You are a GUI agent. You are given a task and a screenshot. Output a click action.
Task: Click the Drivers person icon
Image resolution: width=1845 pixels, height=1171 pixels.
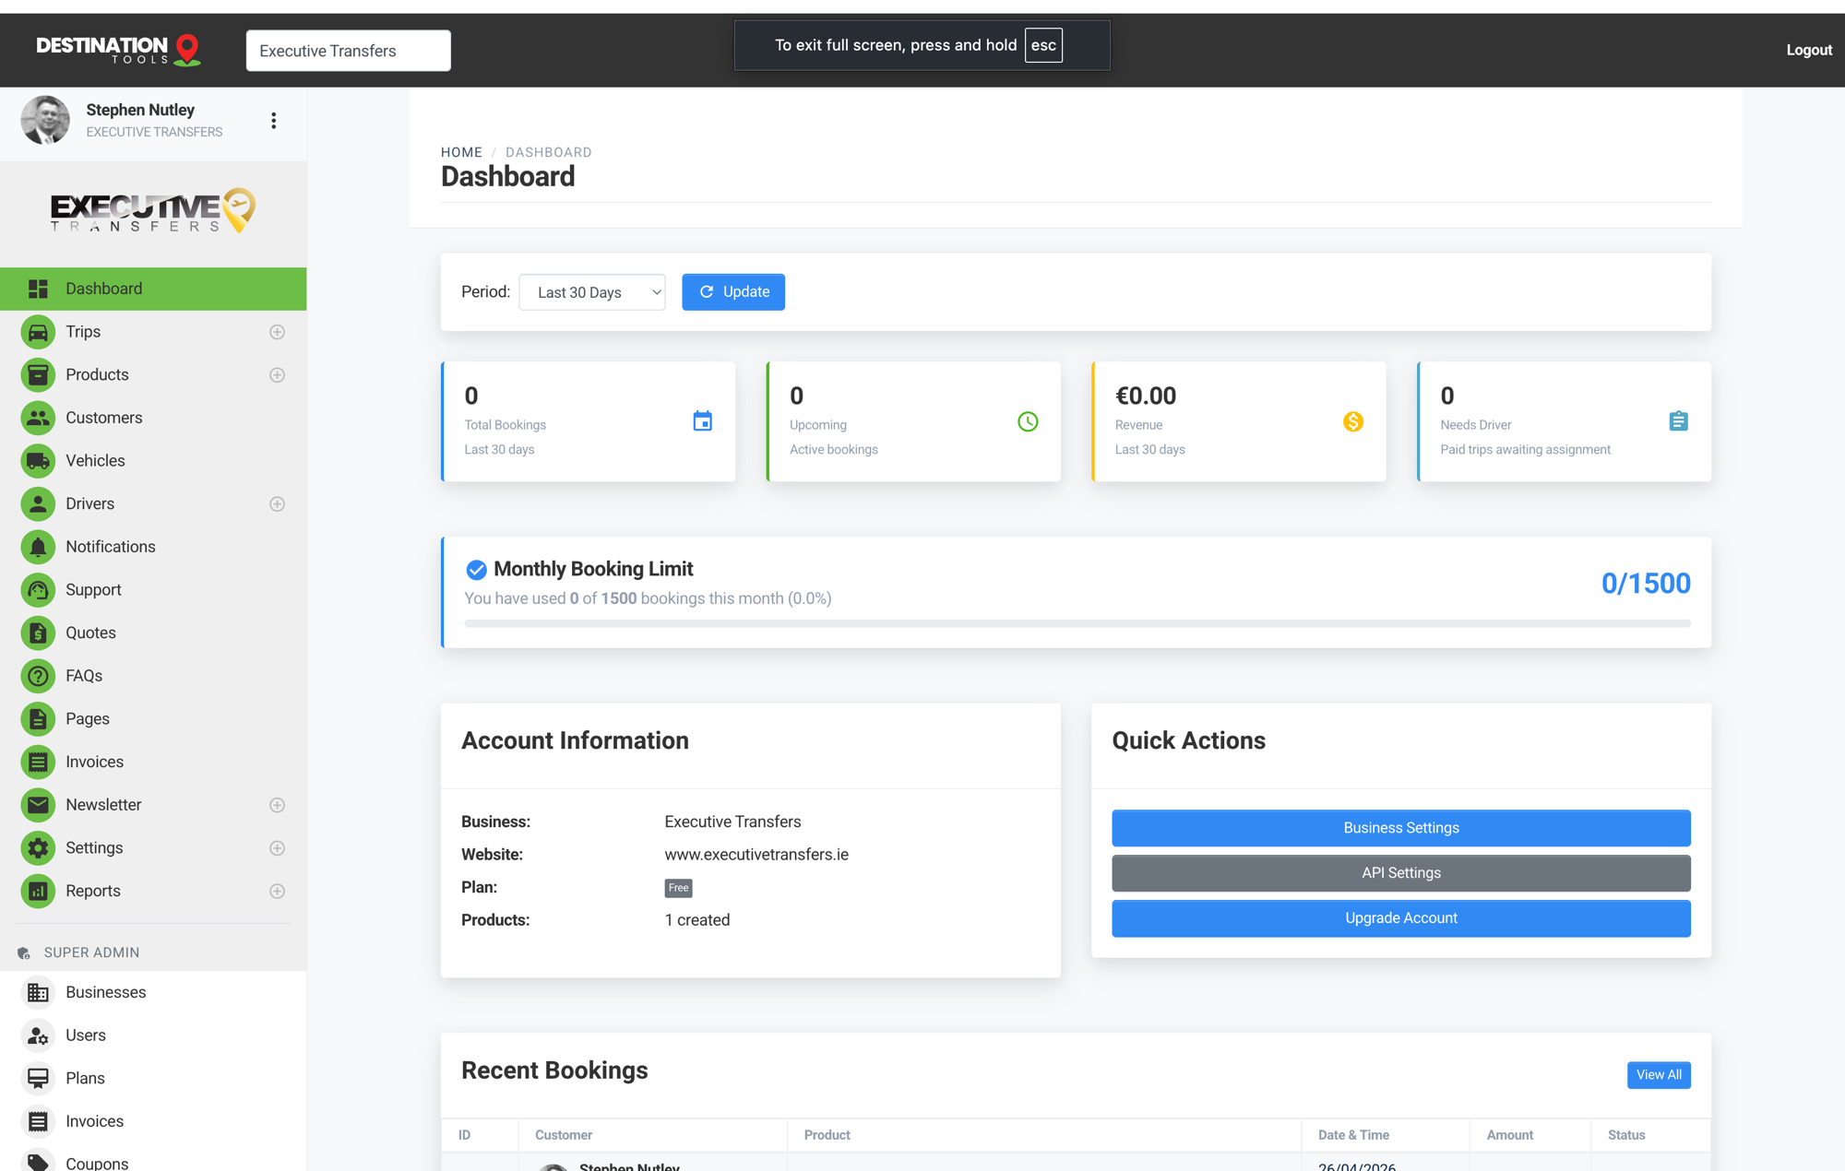(x=38, y=504)
